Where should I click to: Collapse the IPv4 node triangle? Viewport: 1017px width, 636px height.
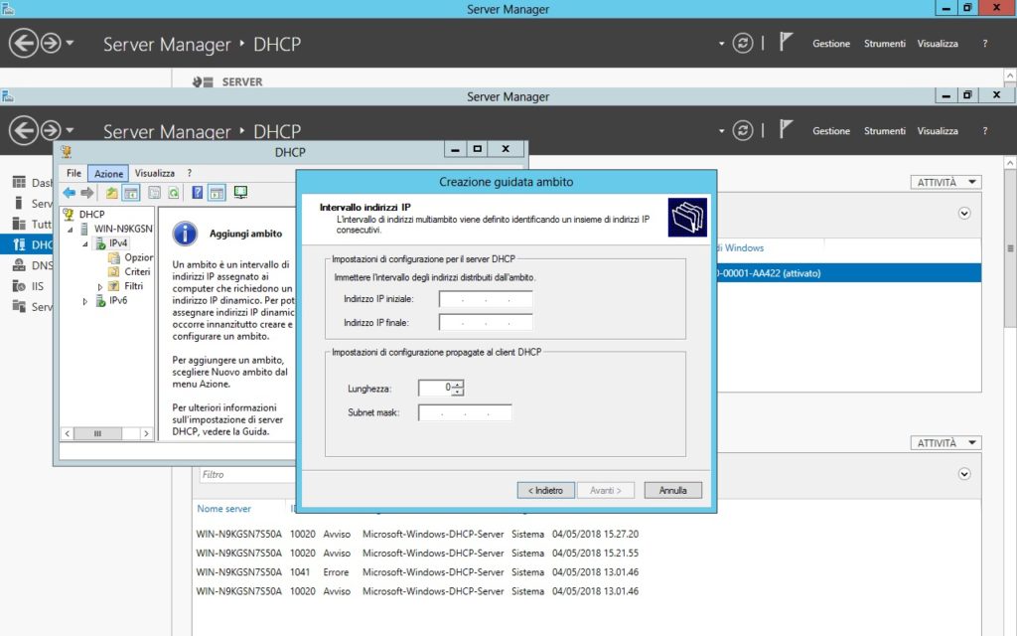(85, 244)
